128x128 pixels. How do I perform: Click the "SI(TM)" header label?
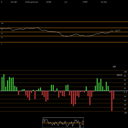tap(49, 2)
